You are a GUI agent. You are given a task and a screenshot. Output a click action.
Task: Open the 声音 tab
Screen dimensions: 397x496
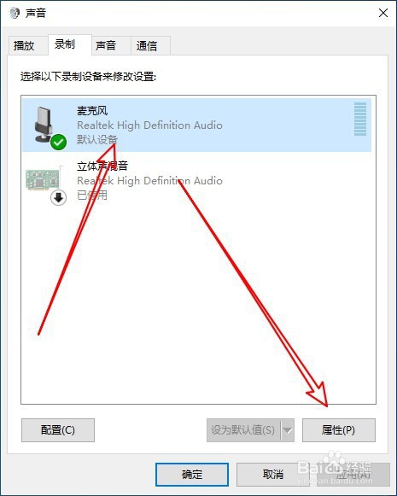[106, 46]
